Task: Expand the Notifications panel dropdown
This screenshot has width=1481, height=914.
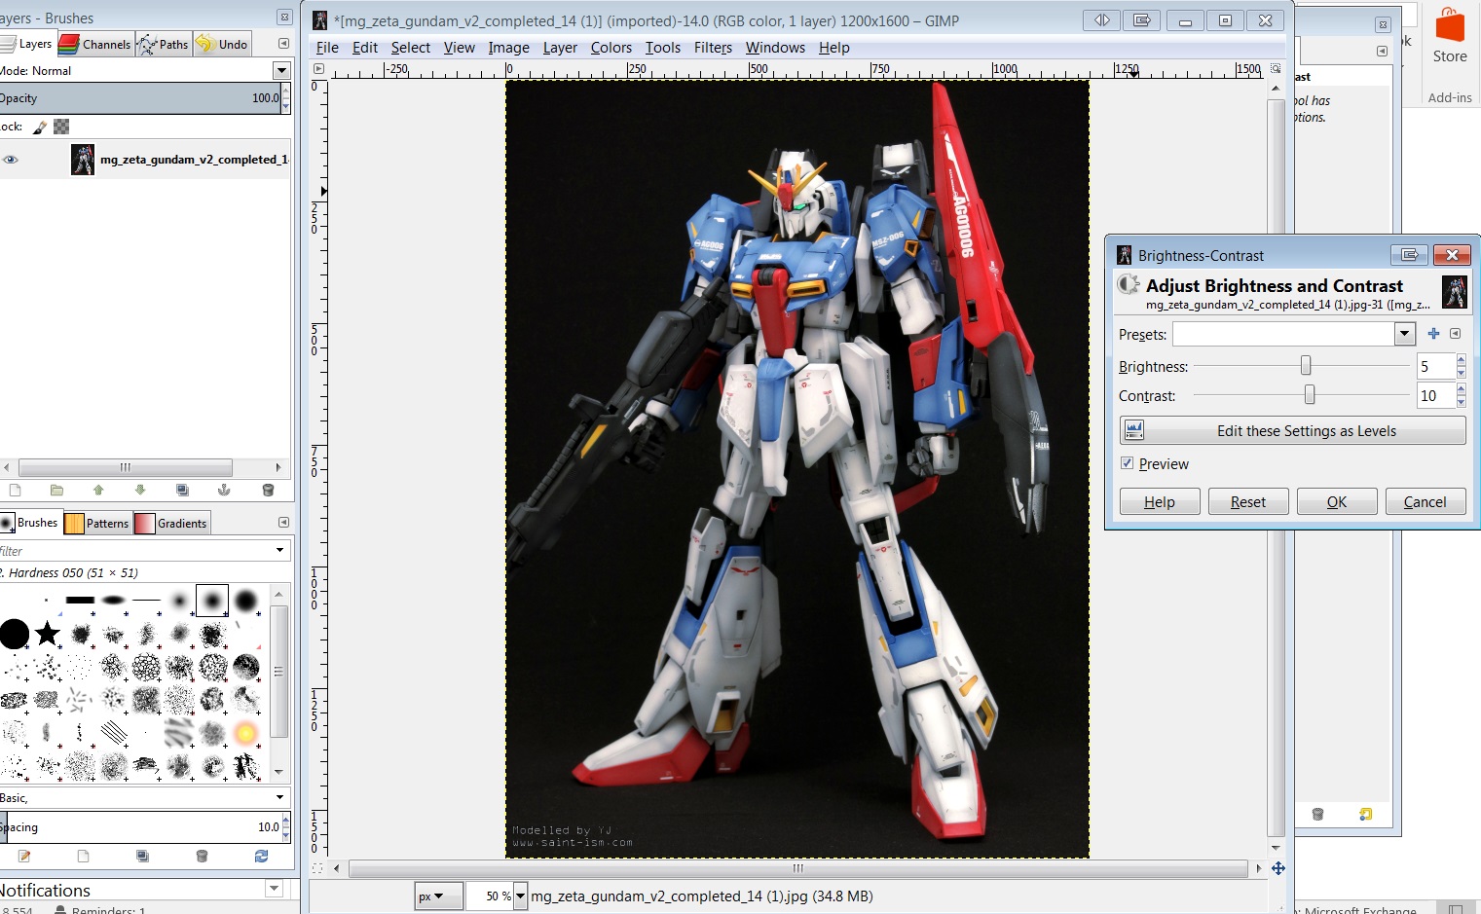Action: [274, 889]
